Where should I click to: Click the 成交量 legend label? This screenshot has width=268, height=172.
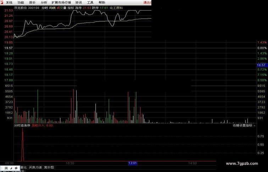point(62,8)
